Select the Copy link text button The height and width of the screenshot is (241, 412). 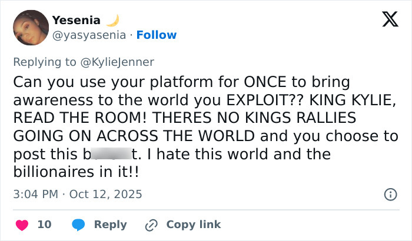tap(193, 225)
